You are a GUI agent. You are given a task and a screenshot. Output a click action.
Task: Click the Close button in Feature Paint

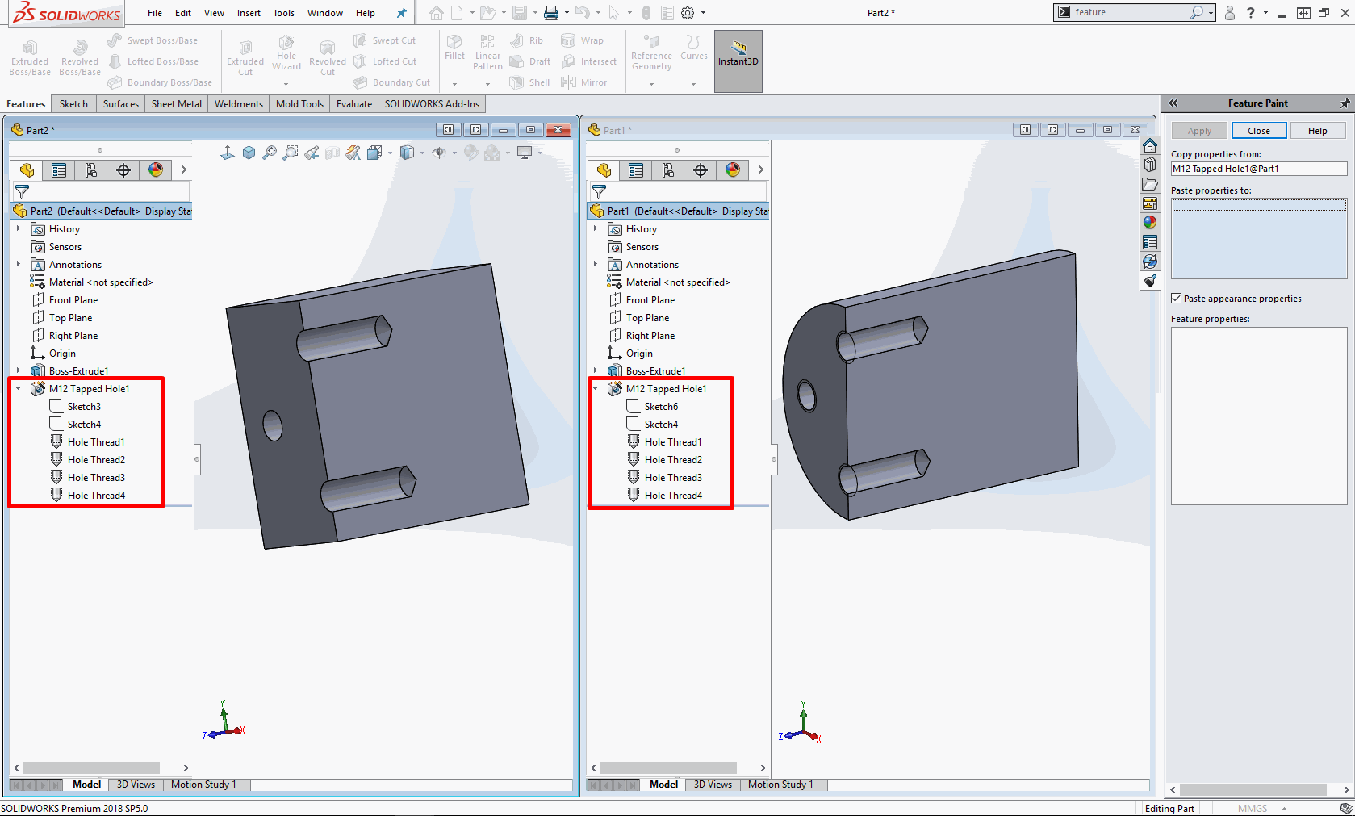pyautogui.click(x=1258, y=131)
